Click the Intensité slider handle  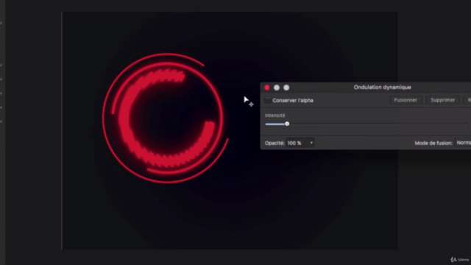tap(287, 124)
